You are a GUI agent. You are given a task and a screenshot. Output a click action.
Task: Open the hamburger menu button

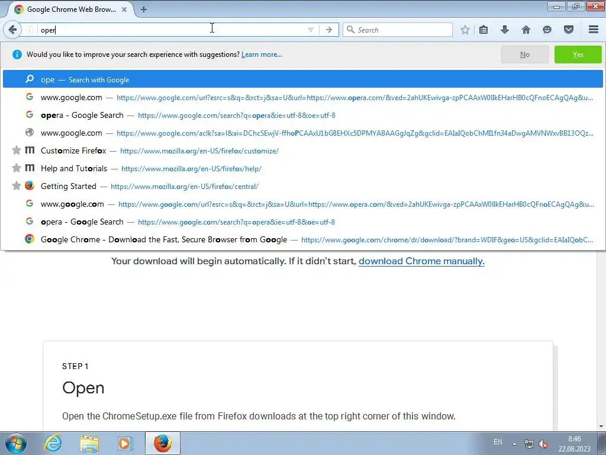click(x=593, y=30)
